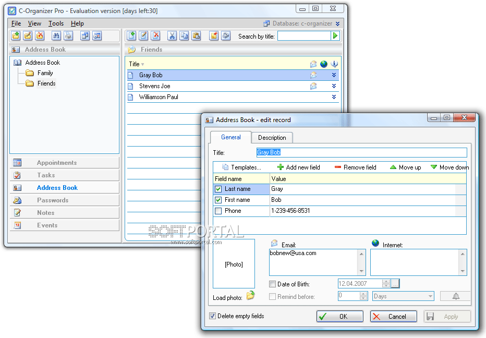Click the calendar view icon in left toolbar
The image size is (486, 338).
(x=97, y=36)
